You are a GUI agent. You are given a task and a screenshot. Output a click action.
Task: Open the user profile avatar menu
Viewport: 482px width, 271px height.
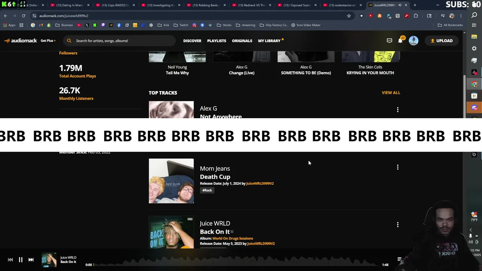coord(413,41)
